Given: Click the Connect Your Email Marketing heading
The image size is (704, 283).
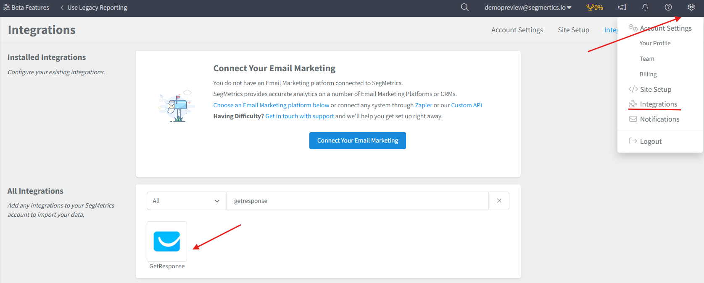Looking at the screenshot, I should (x=274, y=68).
